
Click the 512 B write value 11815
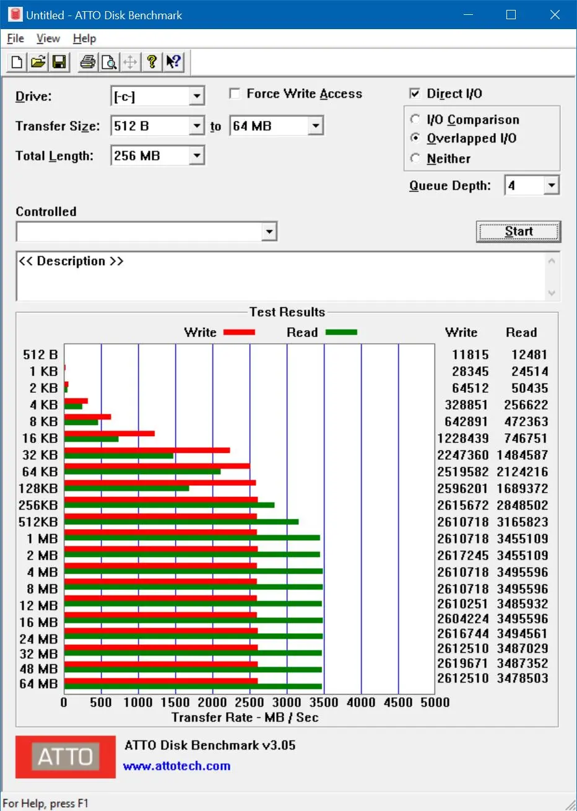470,355
